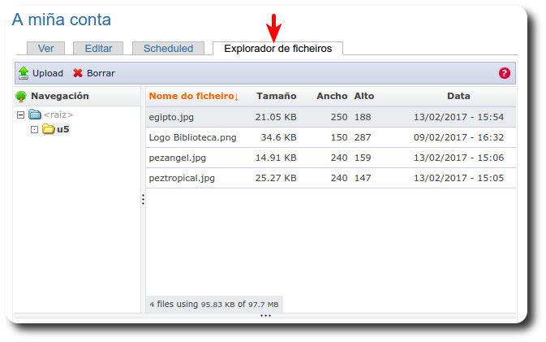Open help via red question mark icon

(505, 73)
